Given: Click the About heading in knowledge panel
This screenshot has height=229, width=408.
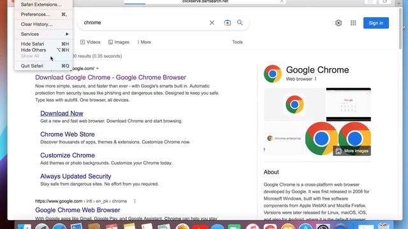Looking at the screenshot, I should tap(271, 172).
